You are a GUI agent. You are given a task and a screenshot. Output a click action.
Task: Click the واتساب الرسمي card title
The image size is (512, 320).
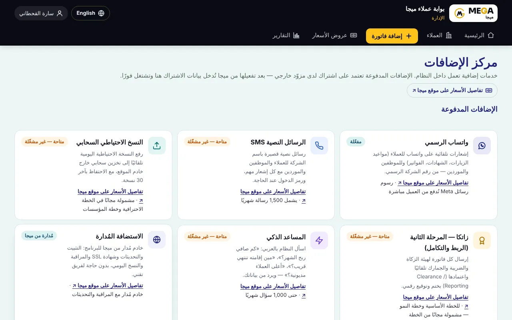(x=446, y=142)
